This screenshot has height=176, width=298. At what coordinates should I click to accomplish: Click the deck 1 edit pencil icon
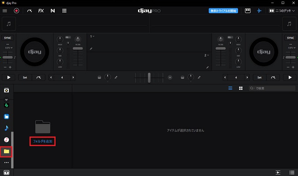(91, 49)
